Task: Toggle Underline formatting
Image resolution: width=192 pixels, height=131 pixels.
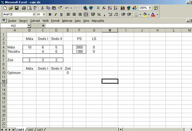Action: 61,15
